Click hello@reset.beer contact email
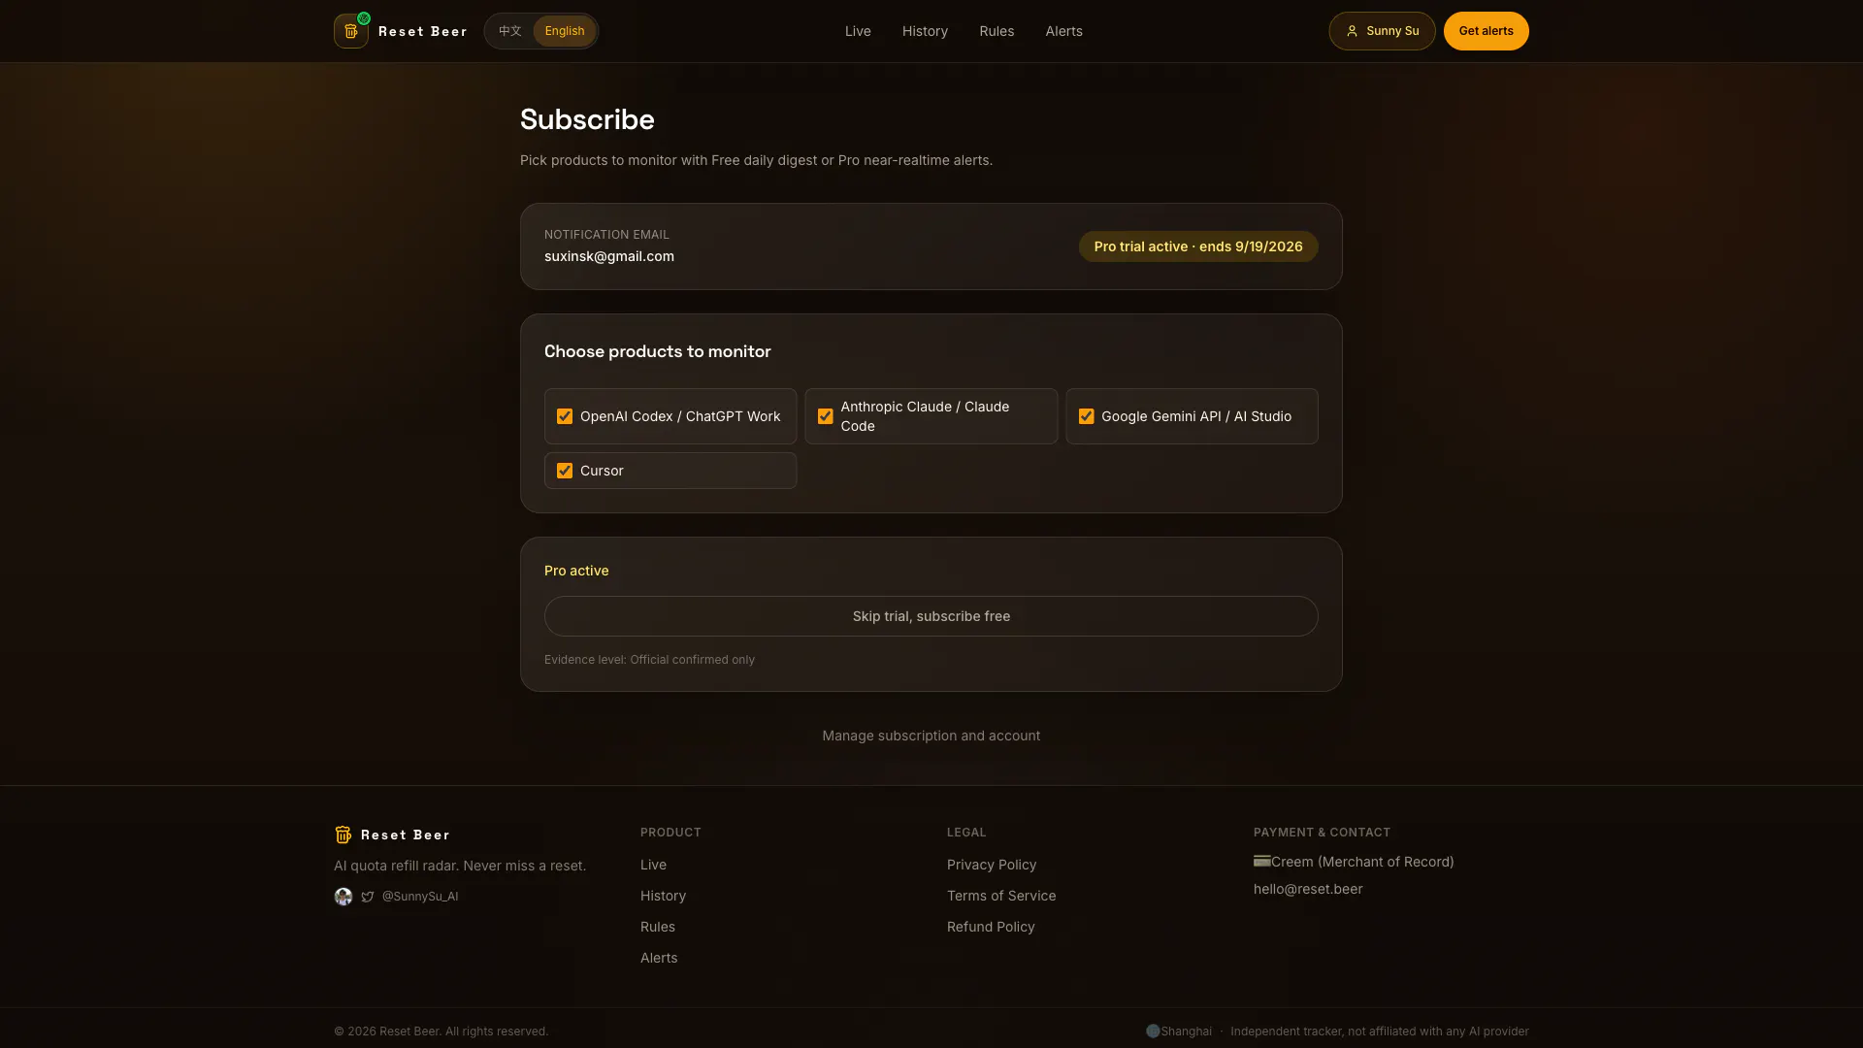 1308,889
